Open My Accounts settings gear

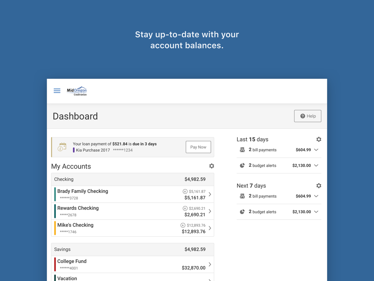212,166
